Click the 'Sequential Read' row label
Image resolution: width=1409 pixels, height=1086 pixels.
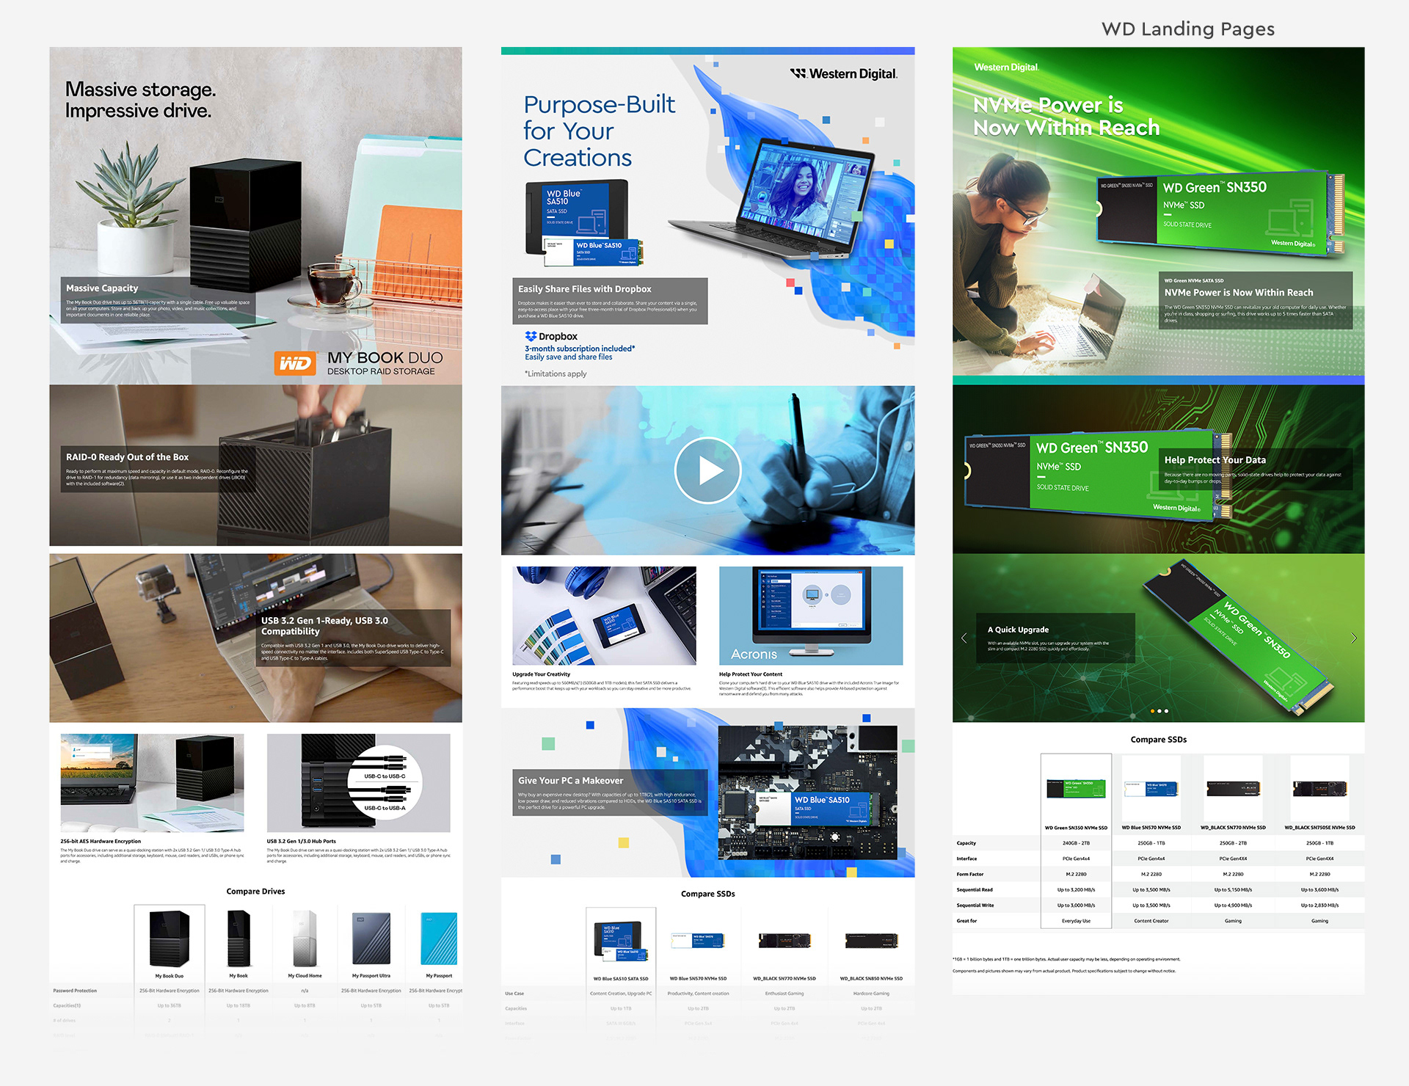click(975, 889)
